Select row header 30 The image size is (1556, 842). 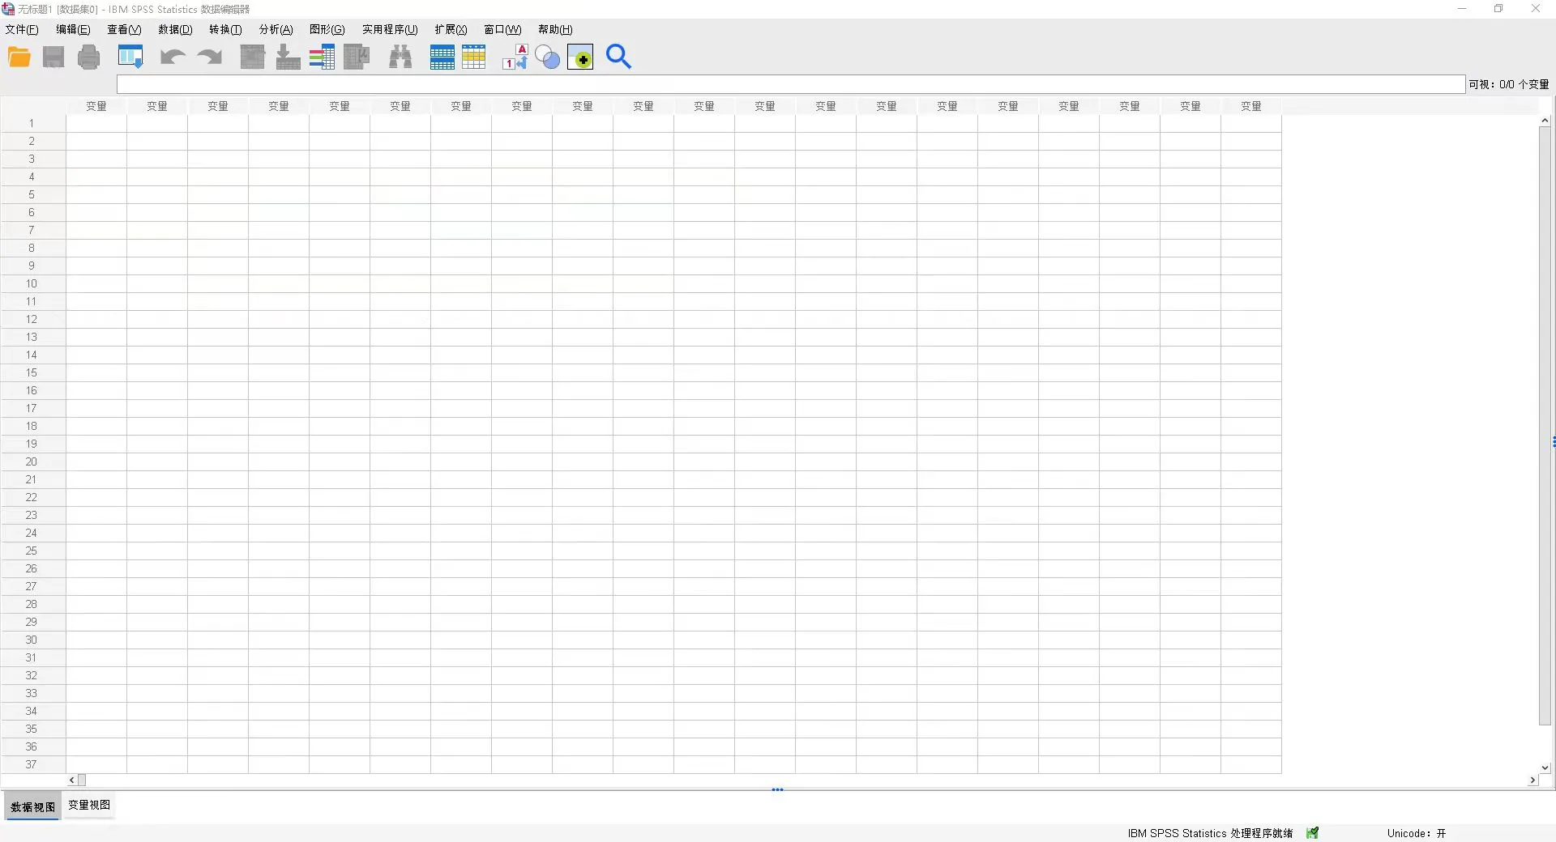coord(32,640)
